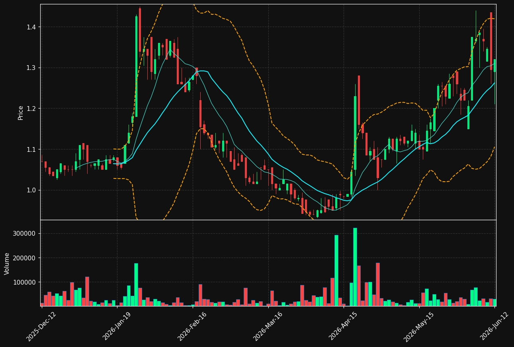Click the 1.0 price axis value
This screenshot has height=347, width=514.
point(31,190)
